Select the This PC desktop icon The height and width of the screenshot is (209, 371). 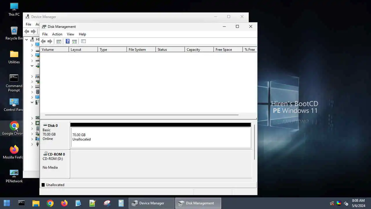14,10
